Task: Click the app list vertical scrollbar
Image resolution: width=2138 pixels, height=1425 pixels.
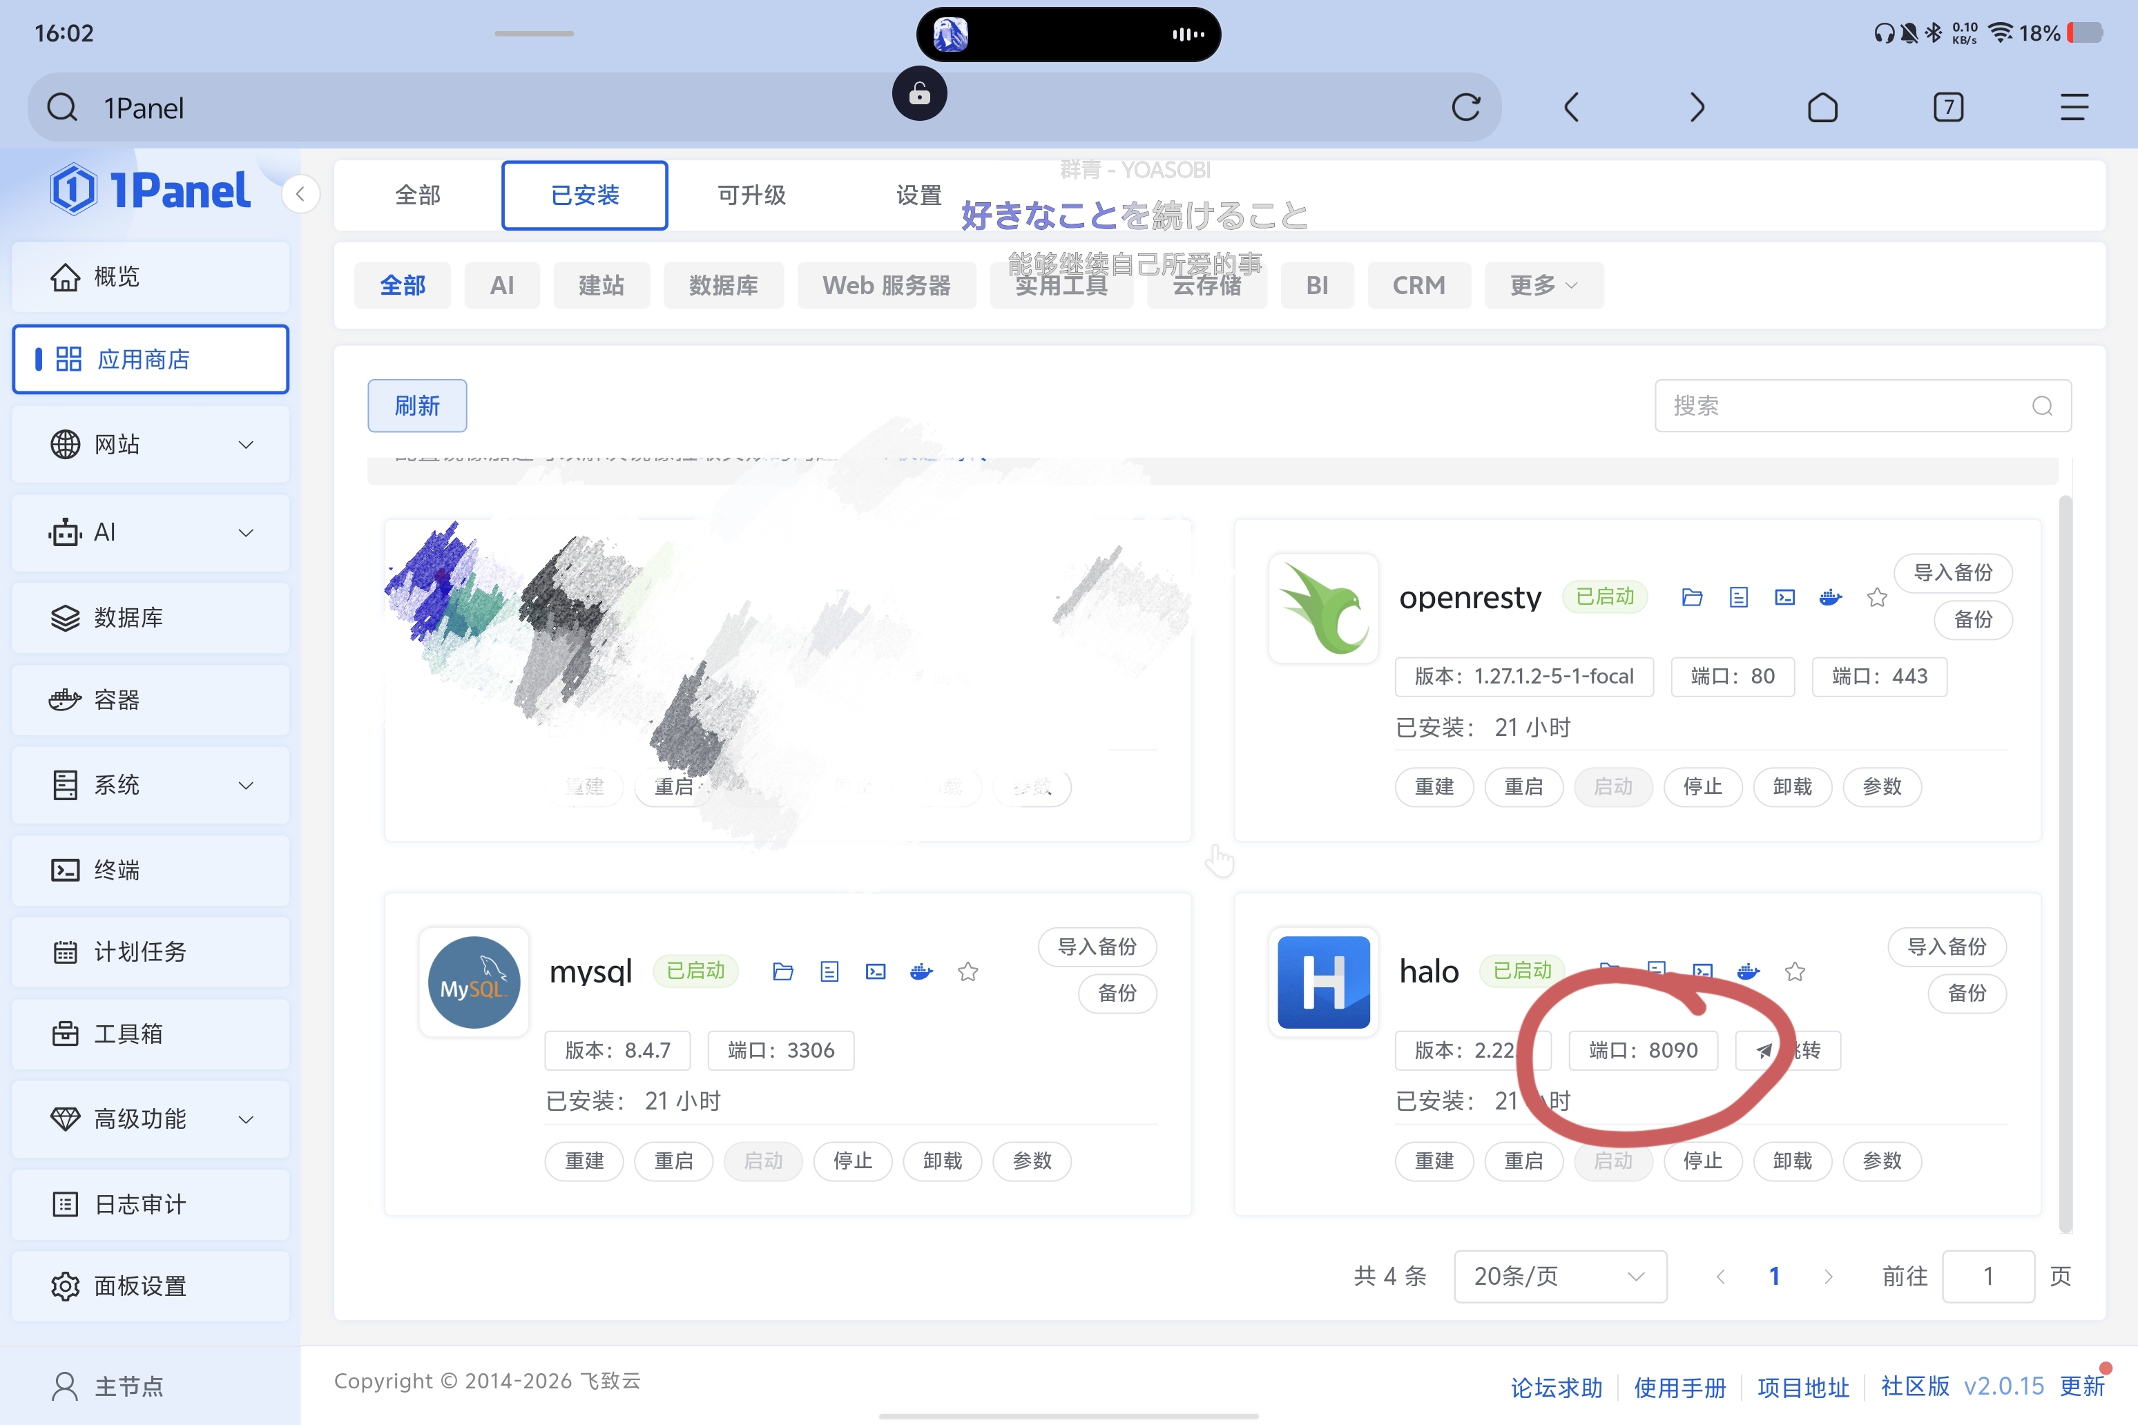Action: pyautogui.click(x=2065, y=864)
